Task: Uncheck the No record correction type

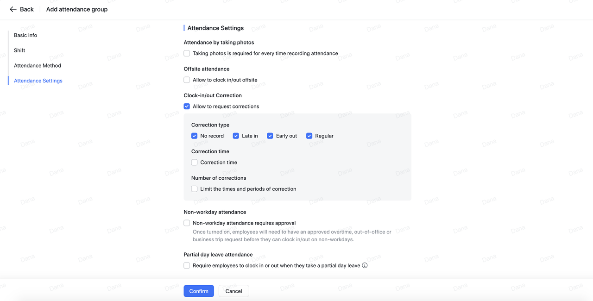Action: pyautogui.click(x=195, y=136)
